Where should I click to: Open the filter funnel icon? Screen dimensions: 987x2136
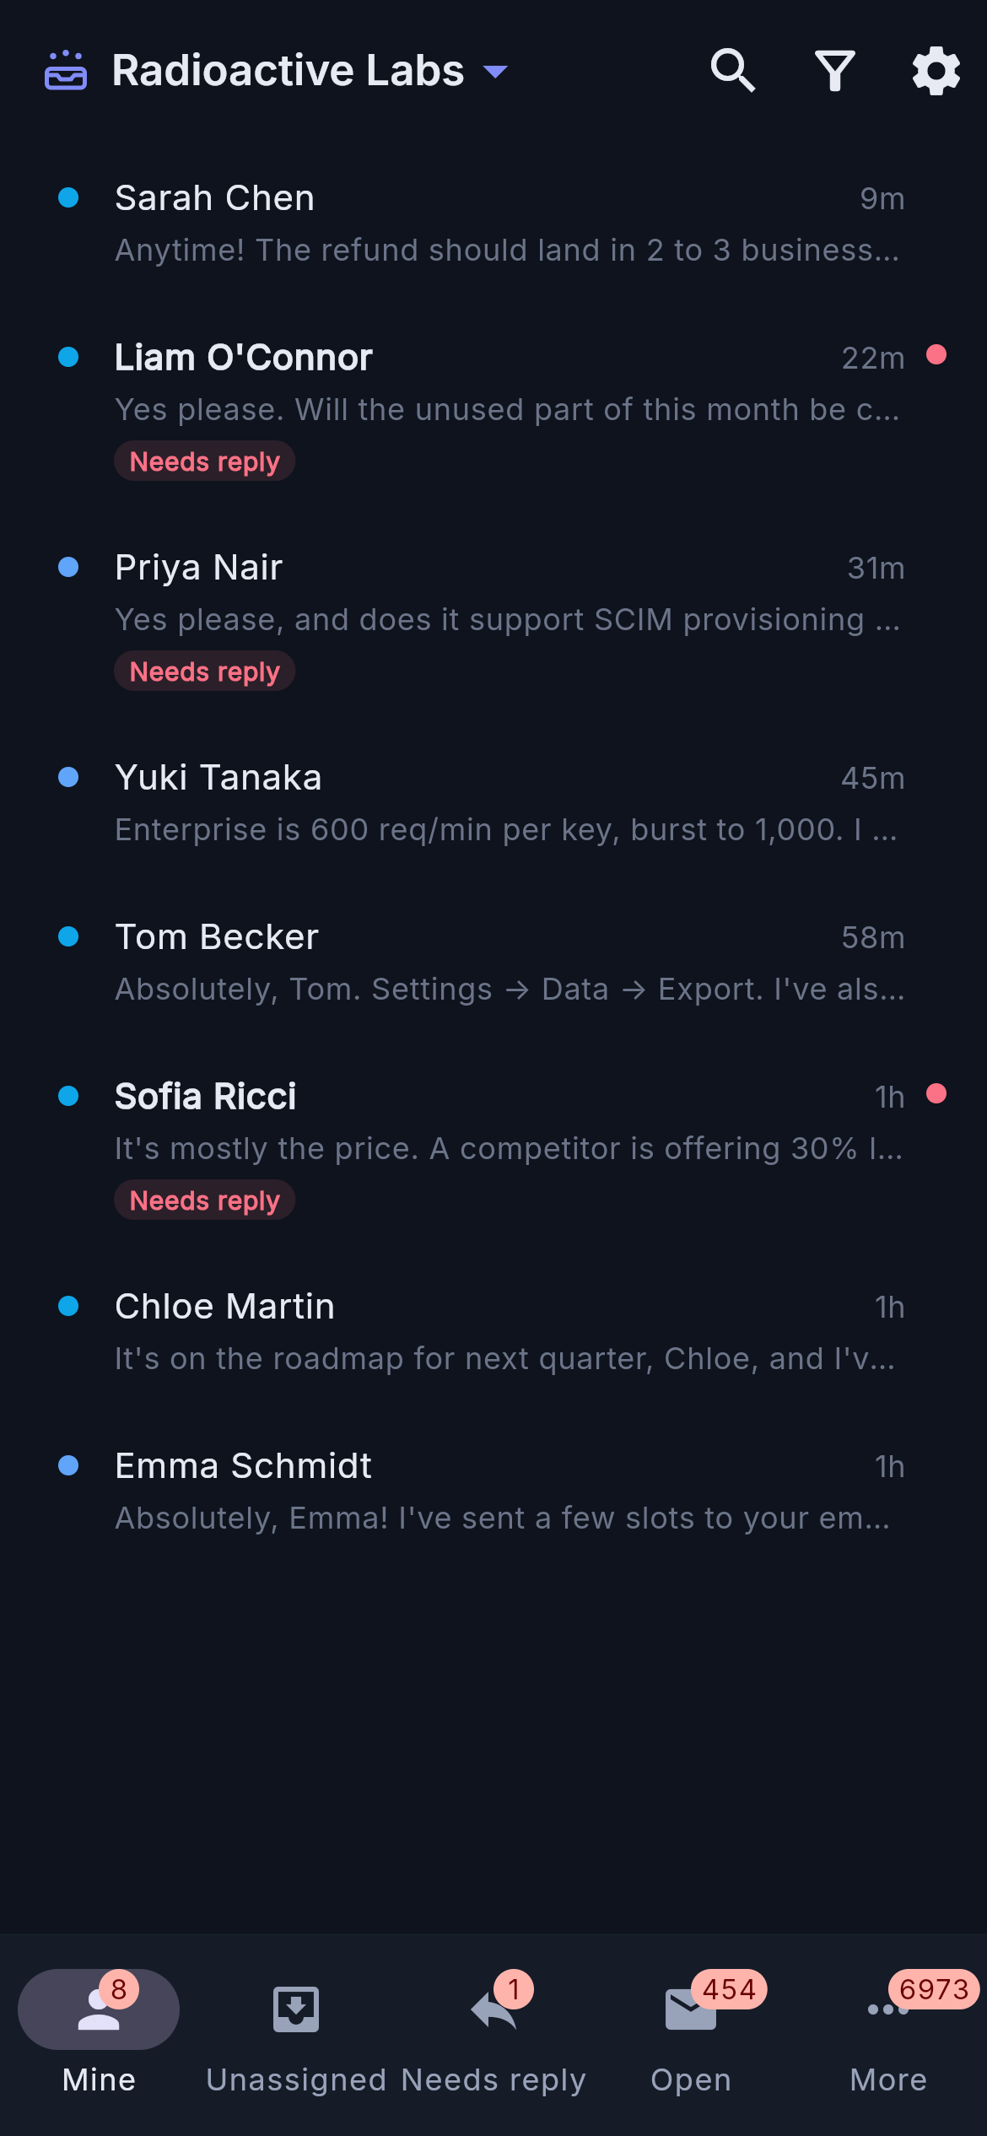pyautogui.click(x=834, y=70)
